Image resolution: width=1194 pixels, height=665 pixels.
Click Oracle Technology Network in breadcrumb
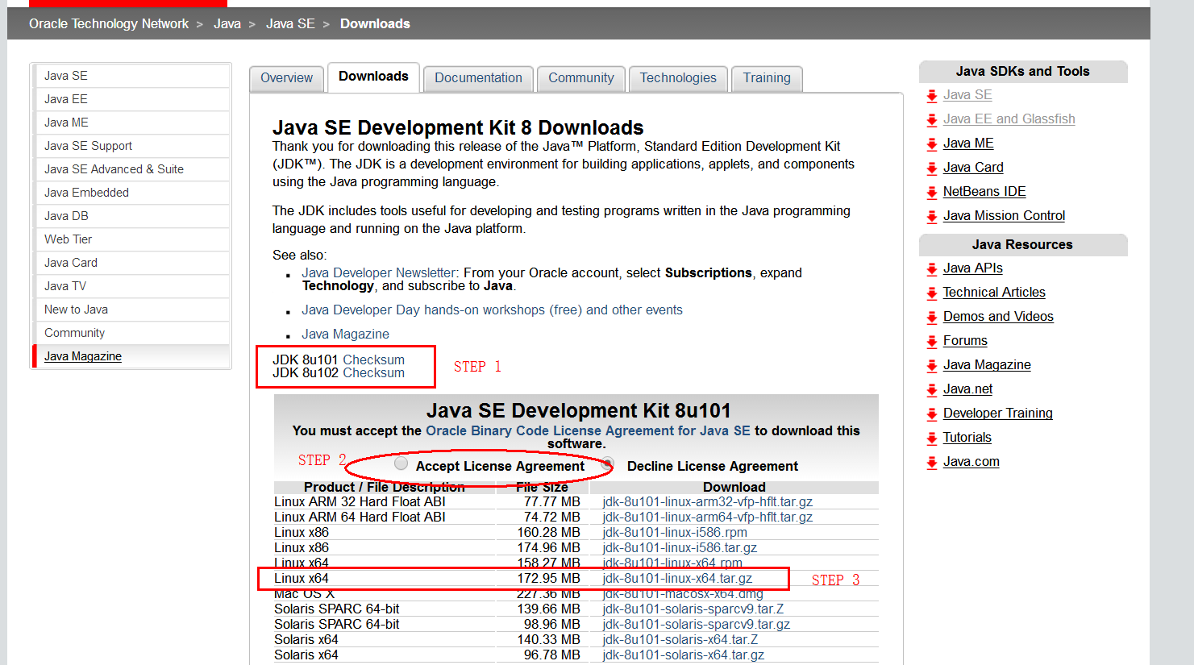pos(109,24)
